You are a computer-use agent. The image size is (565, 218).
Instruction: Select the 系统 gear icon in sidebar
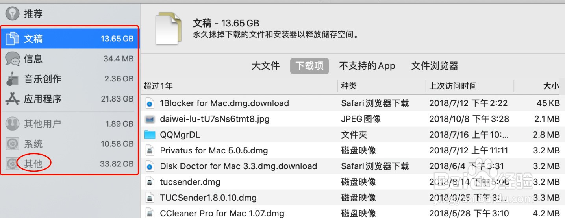click(x=12, y=144)
